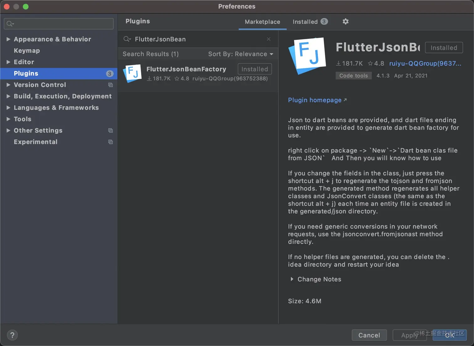Click the project-level icon beside Experimental
Image resolution: width=474 pixels, height=346 pixels.
110,142
